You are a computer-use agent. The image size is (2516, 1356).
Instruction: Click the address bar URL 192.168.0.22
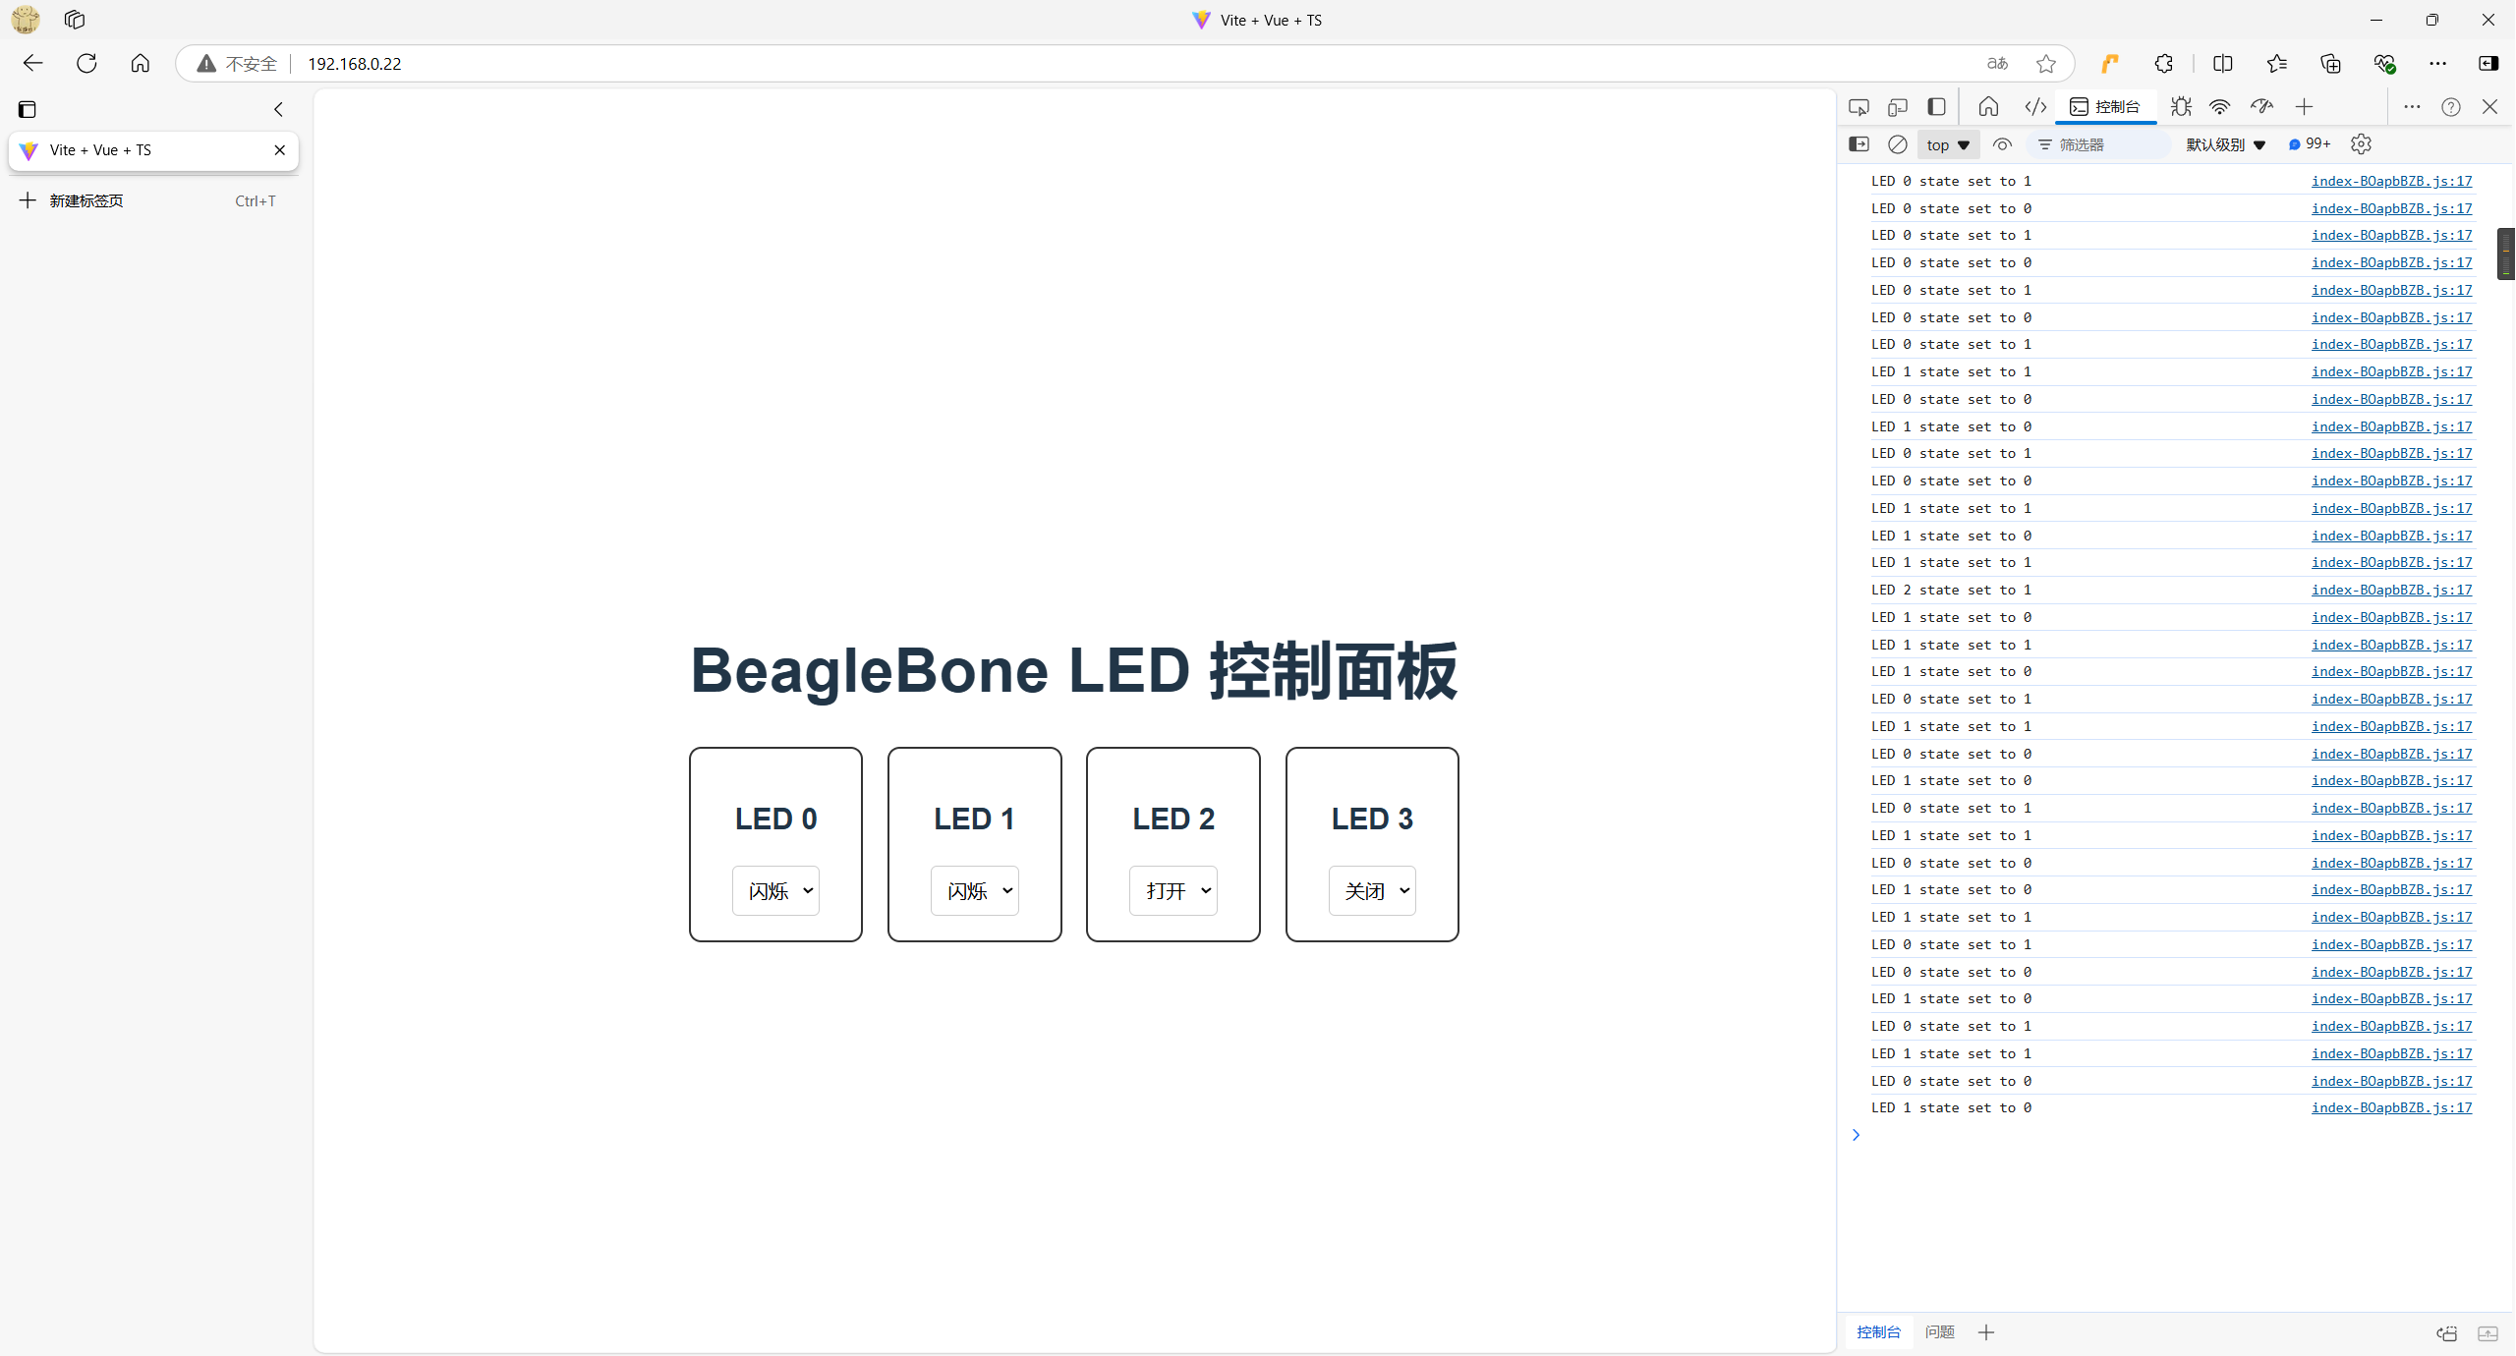tap(355, 64)
